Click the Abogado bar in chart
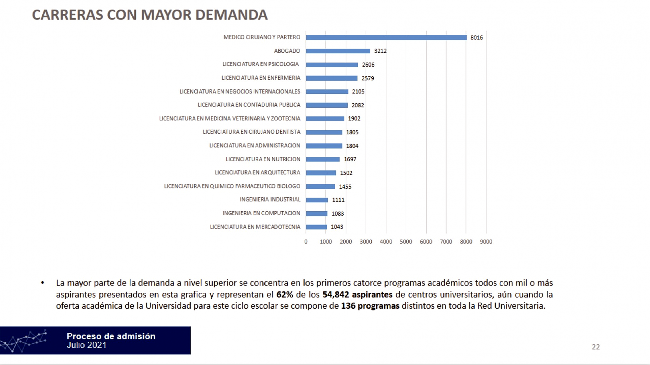 (338, 51)
